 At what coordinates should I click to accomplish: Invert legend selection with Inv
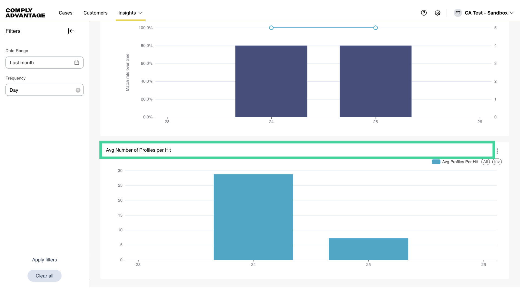497,162
